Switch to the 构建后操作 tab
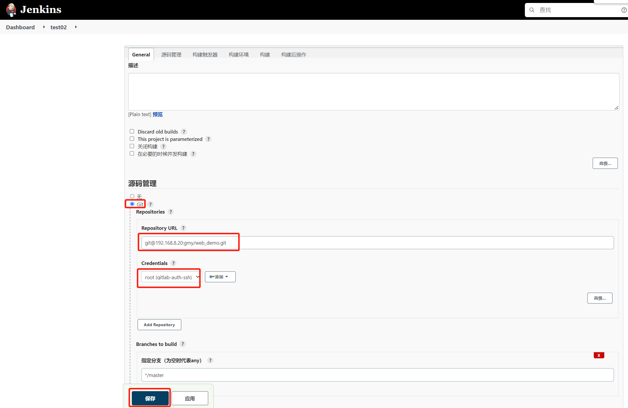 294,55
